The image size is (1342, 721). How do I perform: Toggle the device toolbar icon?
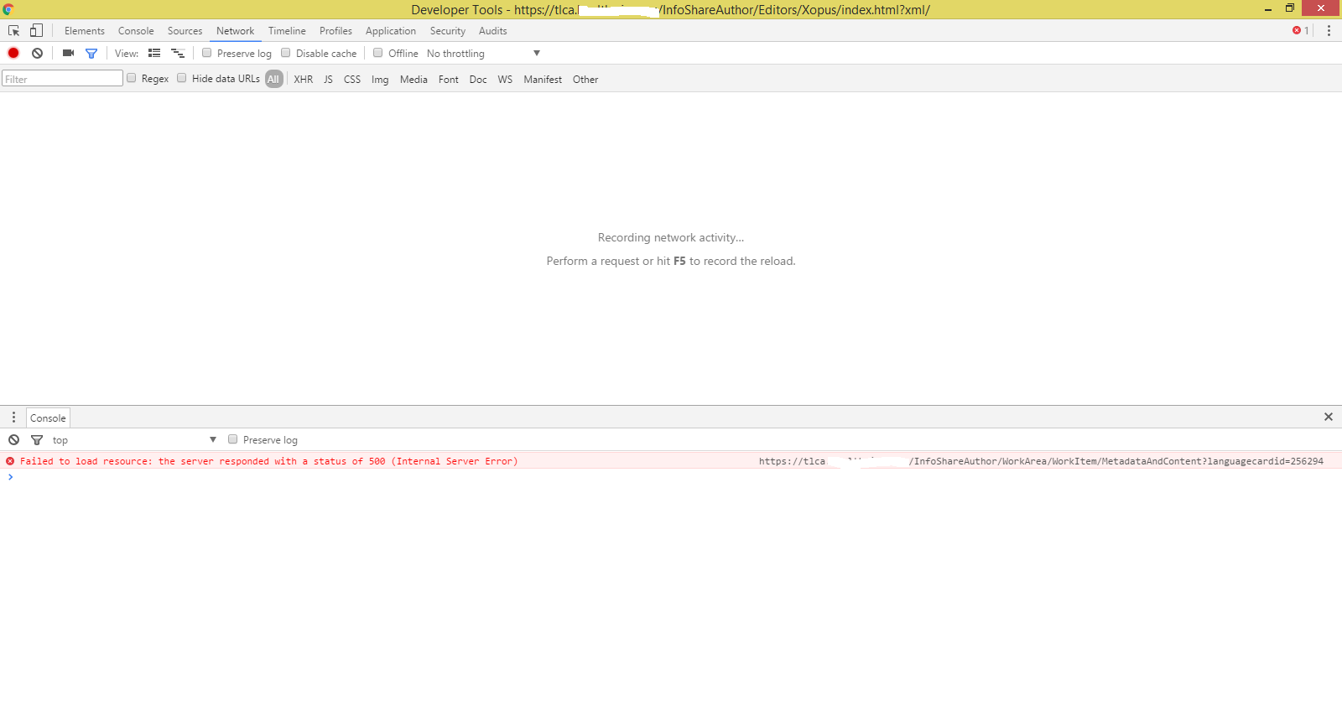click(36, 31)
